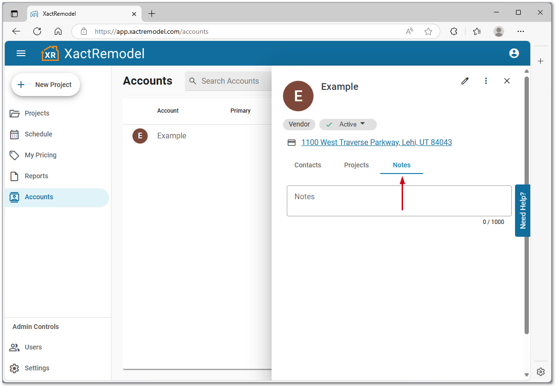This screenshot has width=556, height=387.
Task: Open the Need Help? side tab
Action: click(523, 210)
